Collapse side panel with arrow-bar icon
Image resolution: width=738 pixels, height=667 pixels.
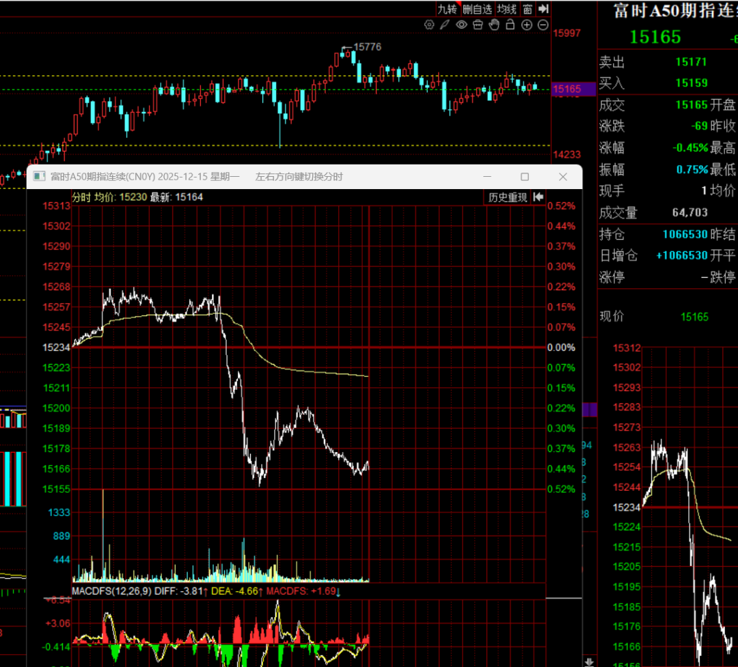(x=543, y=9)
